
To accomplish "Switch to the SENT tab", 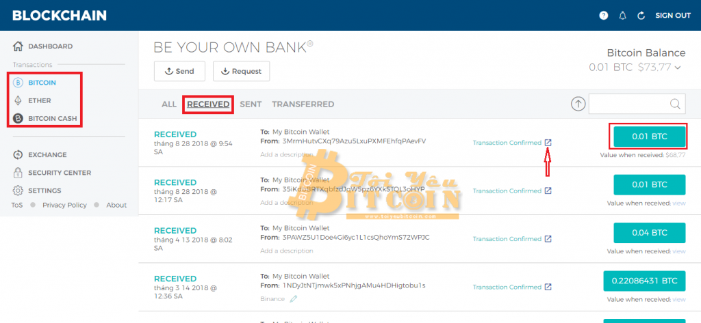I will 251,104.
